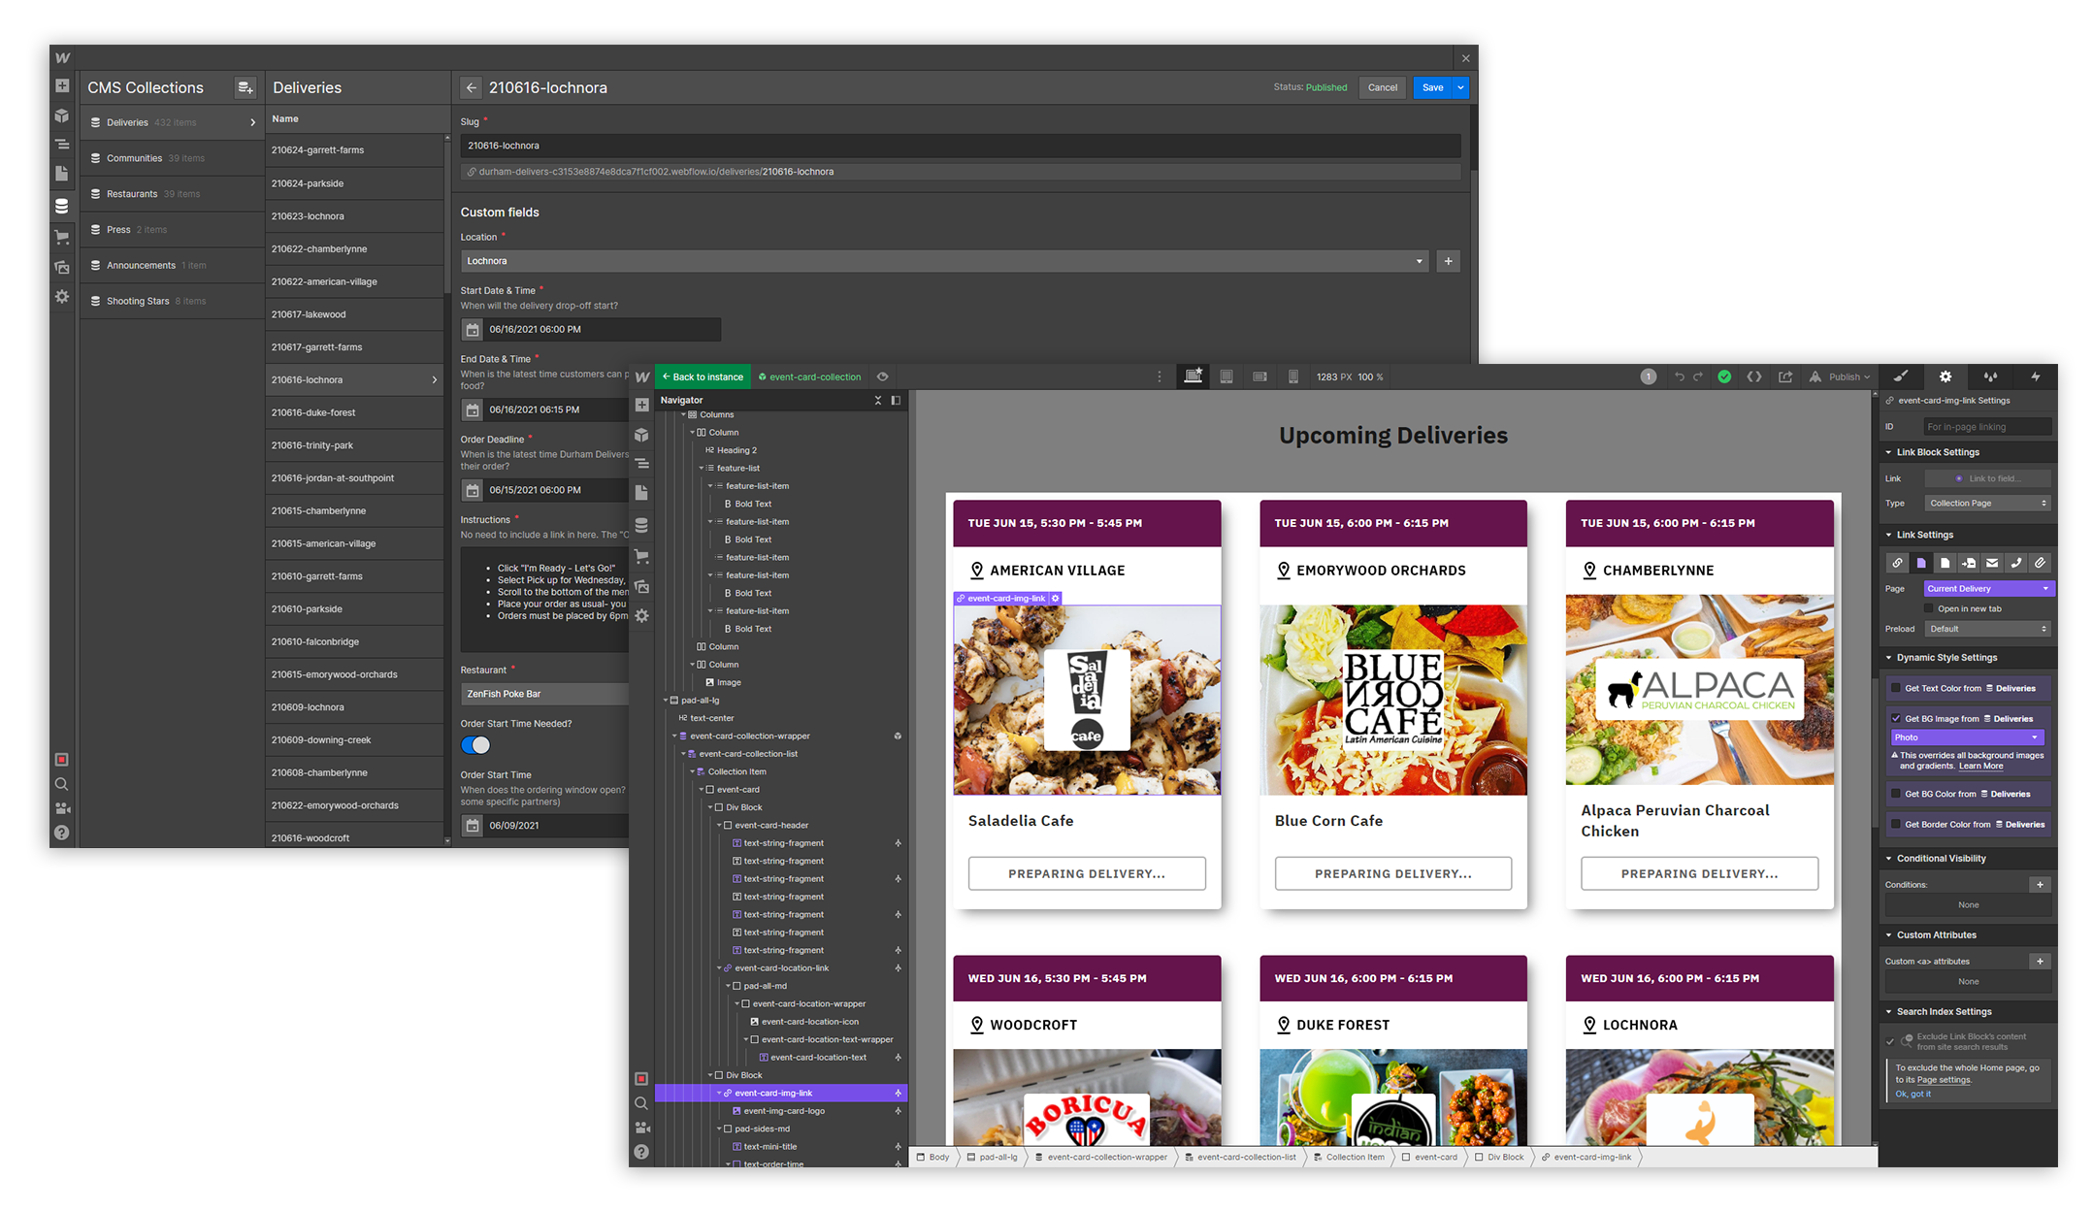Select mobile landscape breakpoint icon
The image size is (2093, 1211).
point(1259,376)
